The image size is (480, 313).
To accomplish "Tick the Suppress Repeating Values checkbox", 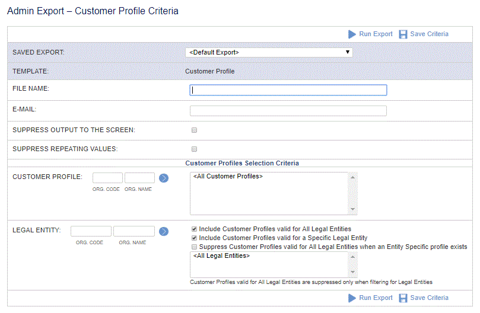I will 194,149.
